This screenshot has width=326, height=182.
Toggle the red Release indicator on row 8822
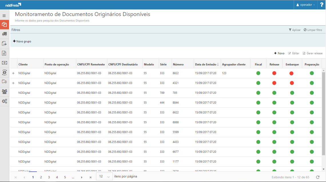click(274, 73)
